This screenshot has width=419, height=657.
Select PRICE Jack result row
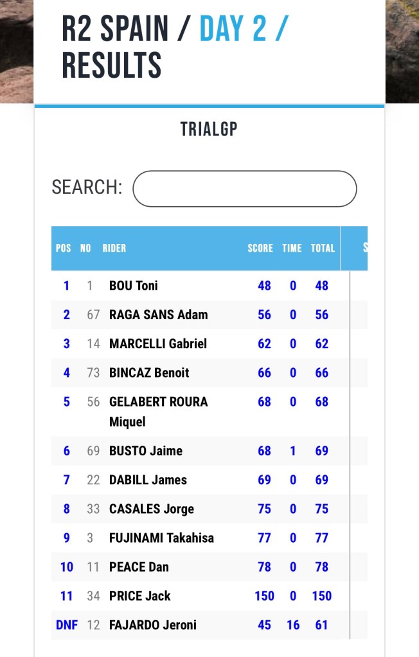(x=140, y=596)
